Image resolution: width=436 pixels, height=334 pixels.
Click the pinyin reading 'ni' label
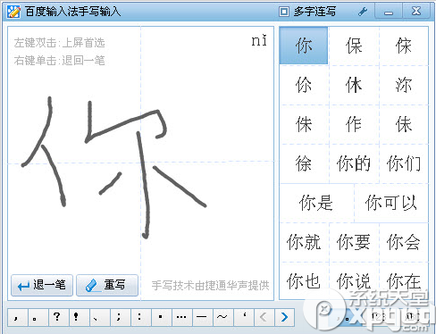click(x=259, y=41)
